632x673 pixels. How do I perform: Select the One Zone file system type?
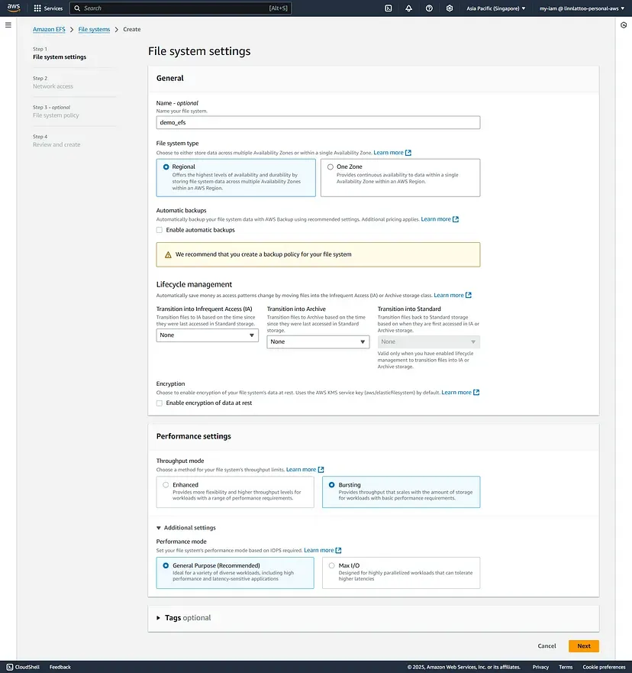point(331,167)
